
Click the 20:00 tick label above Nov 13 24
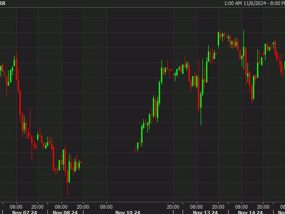218,207
